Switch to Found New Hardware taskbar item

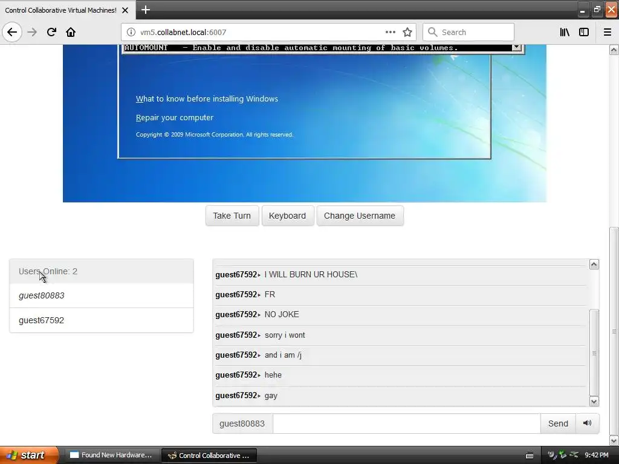pos(111,456)
